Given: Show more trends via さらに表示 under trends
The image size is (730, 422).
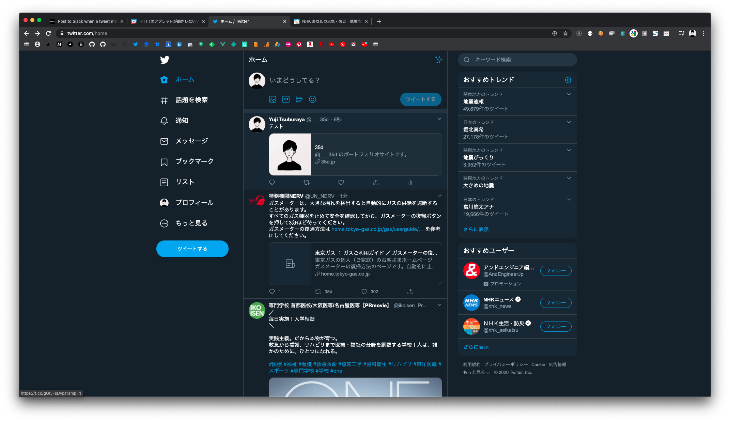Looking at the screenshot, I should [476, 229].
